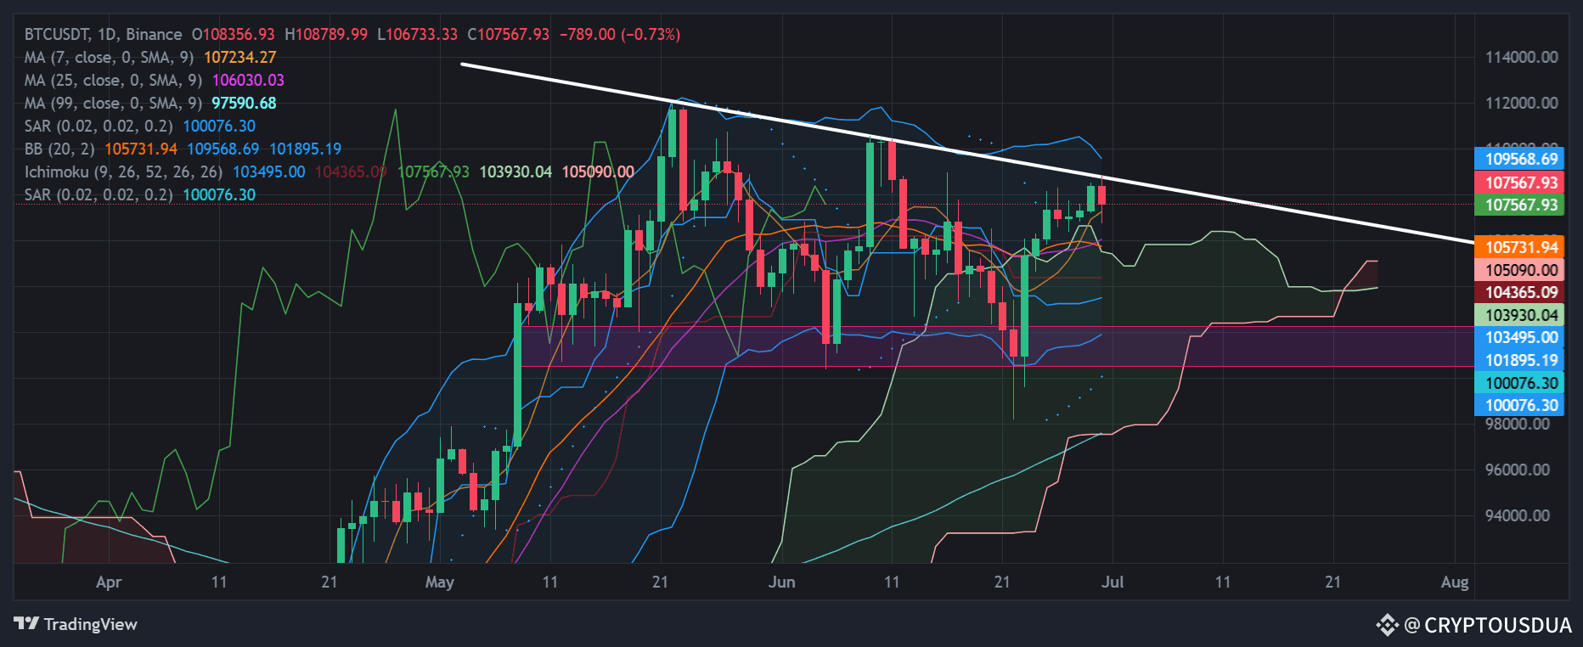The image size is (1583, 647).
Task: Click the TradingView logo
Action: pyautogui.click(x=76, y=624)
